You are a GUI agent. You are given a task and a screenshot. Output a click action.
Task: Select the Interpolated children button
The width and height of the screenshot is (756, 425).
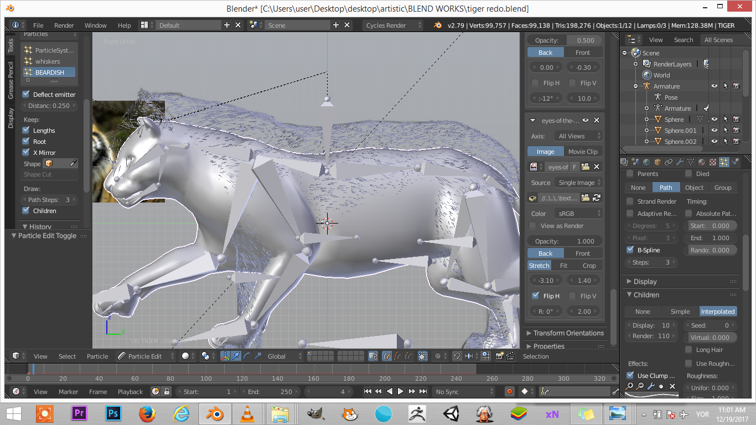pyautogui.click(x=718, y=311)
